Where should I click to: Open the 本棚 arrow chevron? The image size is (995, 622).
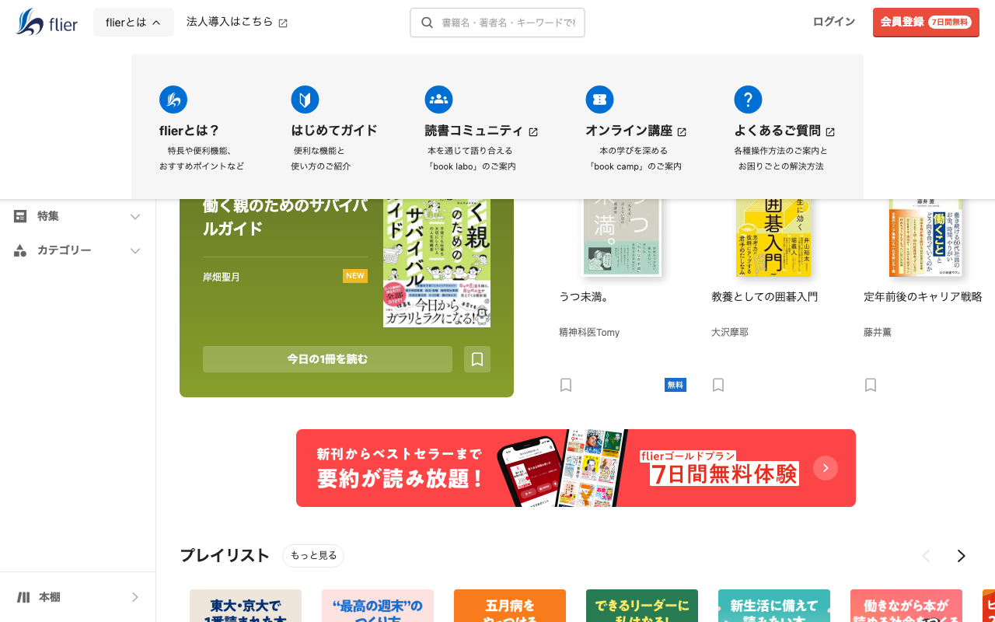[135, 597]
